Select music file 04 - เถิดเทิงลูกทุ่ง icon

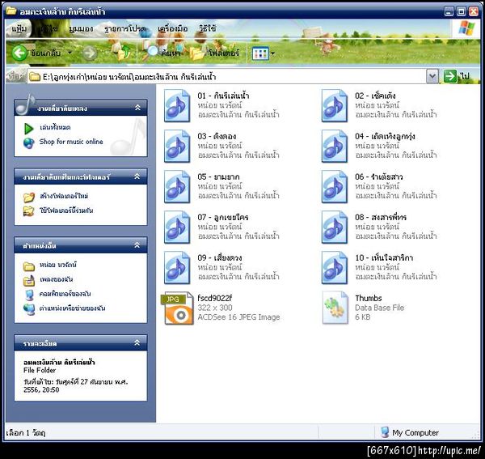[335, 147]
